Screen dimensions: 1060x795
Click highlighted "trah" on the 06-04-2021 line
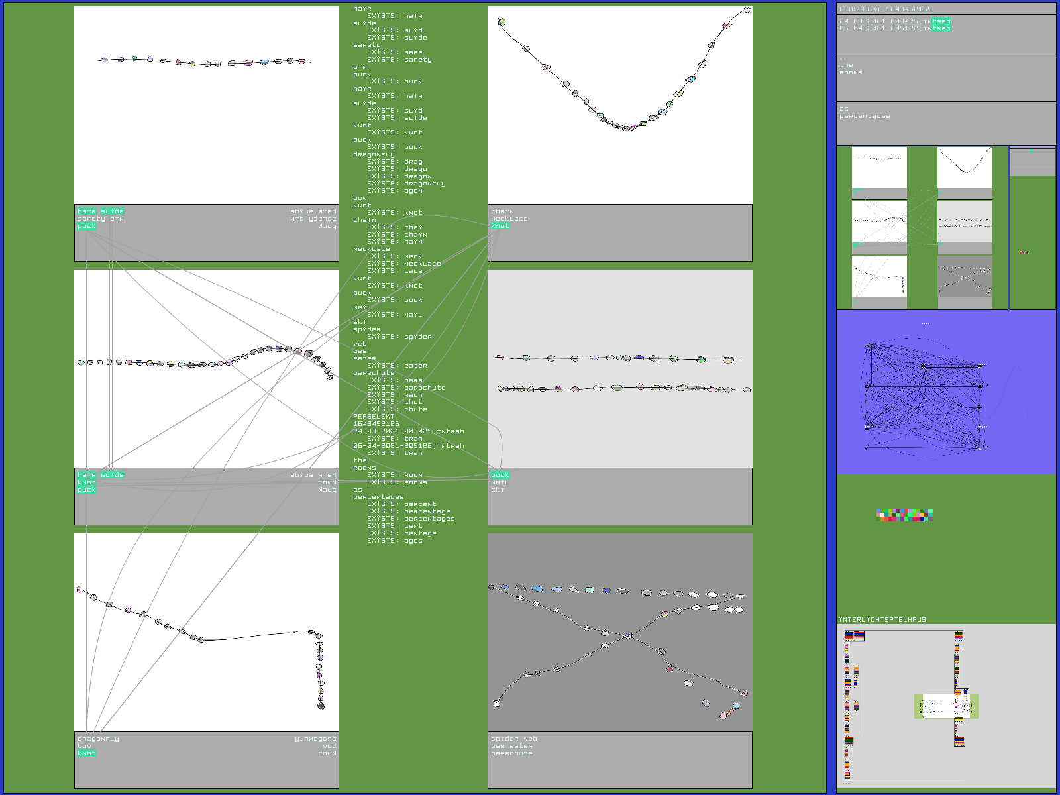pos(941,28)
